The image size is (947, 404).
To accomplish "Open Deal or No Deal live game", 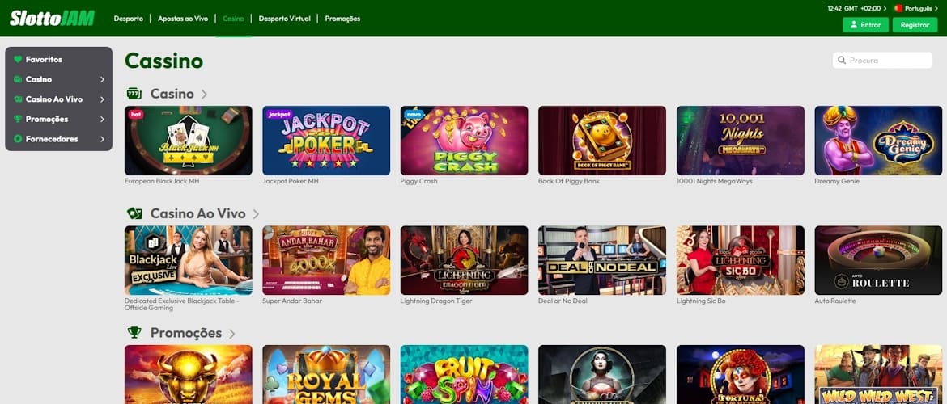I will point(602,260).
